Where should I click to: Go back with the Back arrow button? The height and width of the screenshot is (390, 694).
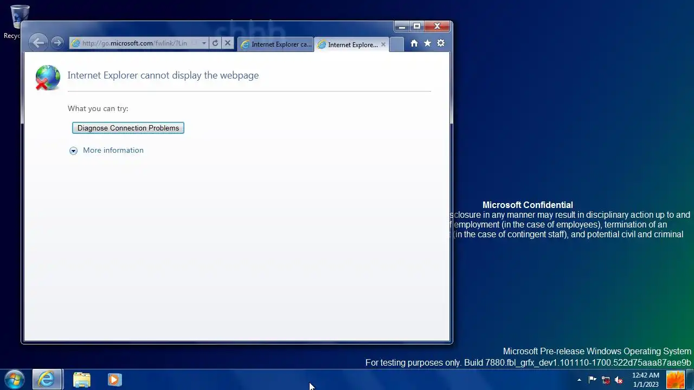(x=38, y=43)
